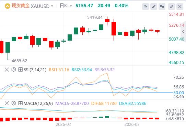The width and height of the screenshot is (186, 129).
Task: Close the chart with top-right X
Action: coord(180,6)
